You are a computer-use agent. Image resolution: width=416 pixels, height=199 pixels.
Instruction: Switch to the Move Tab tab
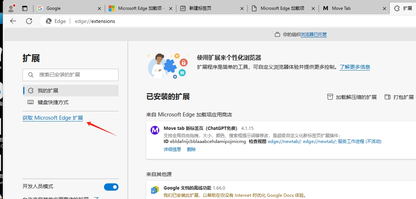coord(354,8)
